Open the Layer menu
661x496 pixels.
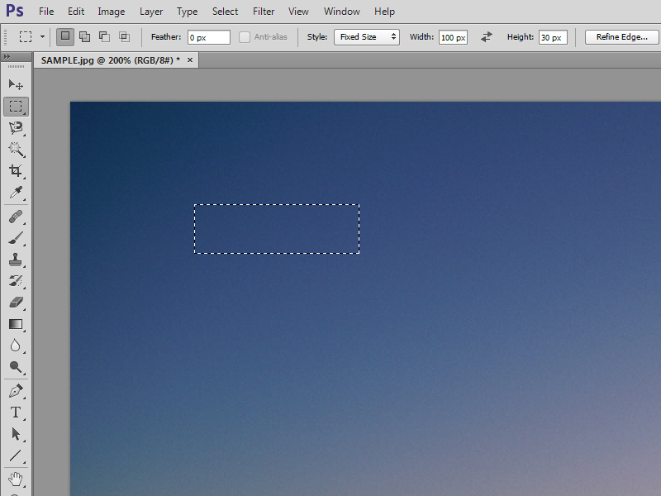coord(151,12)
